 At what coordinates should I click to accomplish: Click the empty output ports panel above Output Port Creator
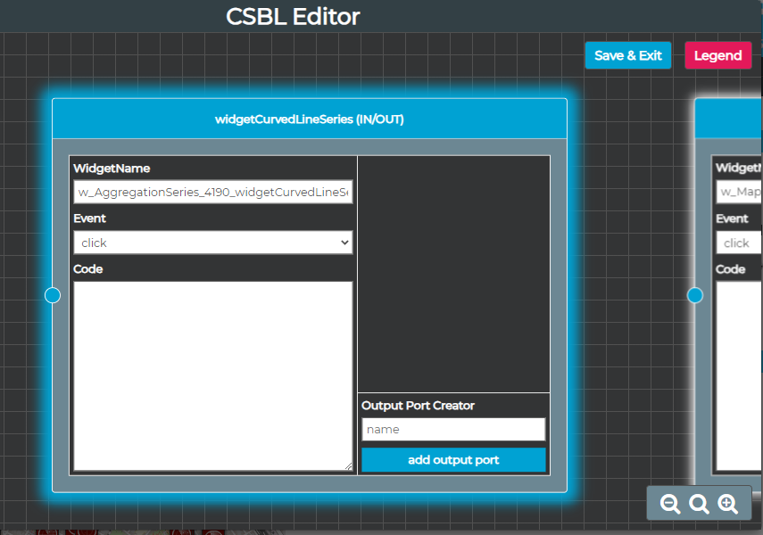point(453,273)
